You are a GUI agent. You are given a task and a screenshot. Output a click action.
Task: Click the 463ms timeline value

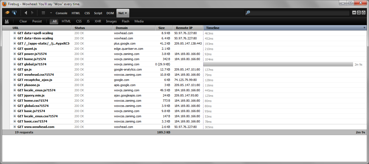point(209,33)
